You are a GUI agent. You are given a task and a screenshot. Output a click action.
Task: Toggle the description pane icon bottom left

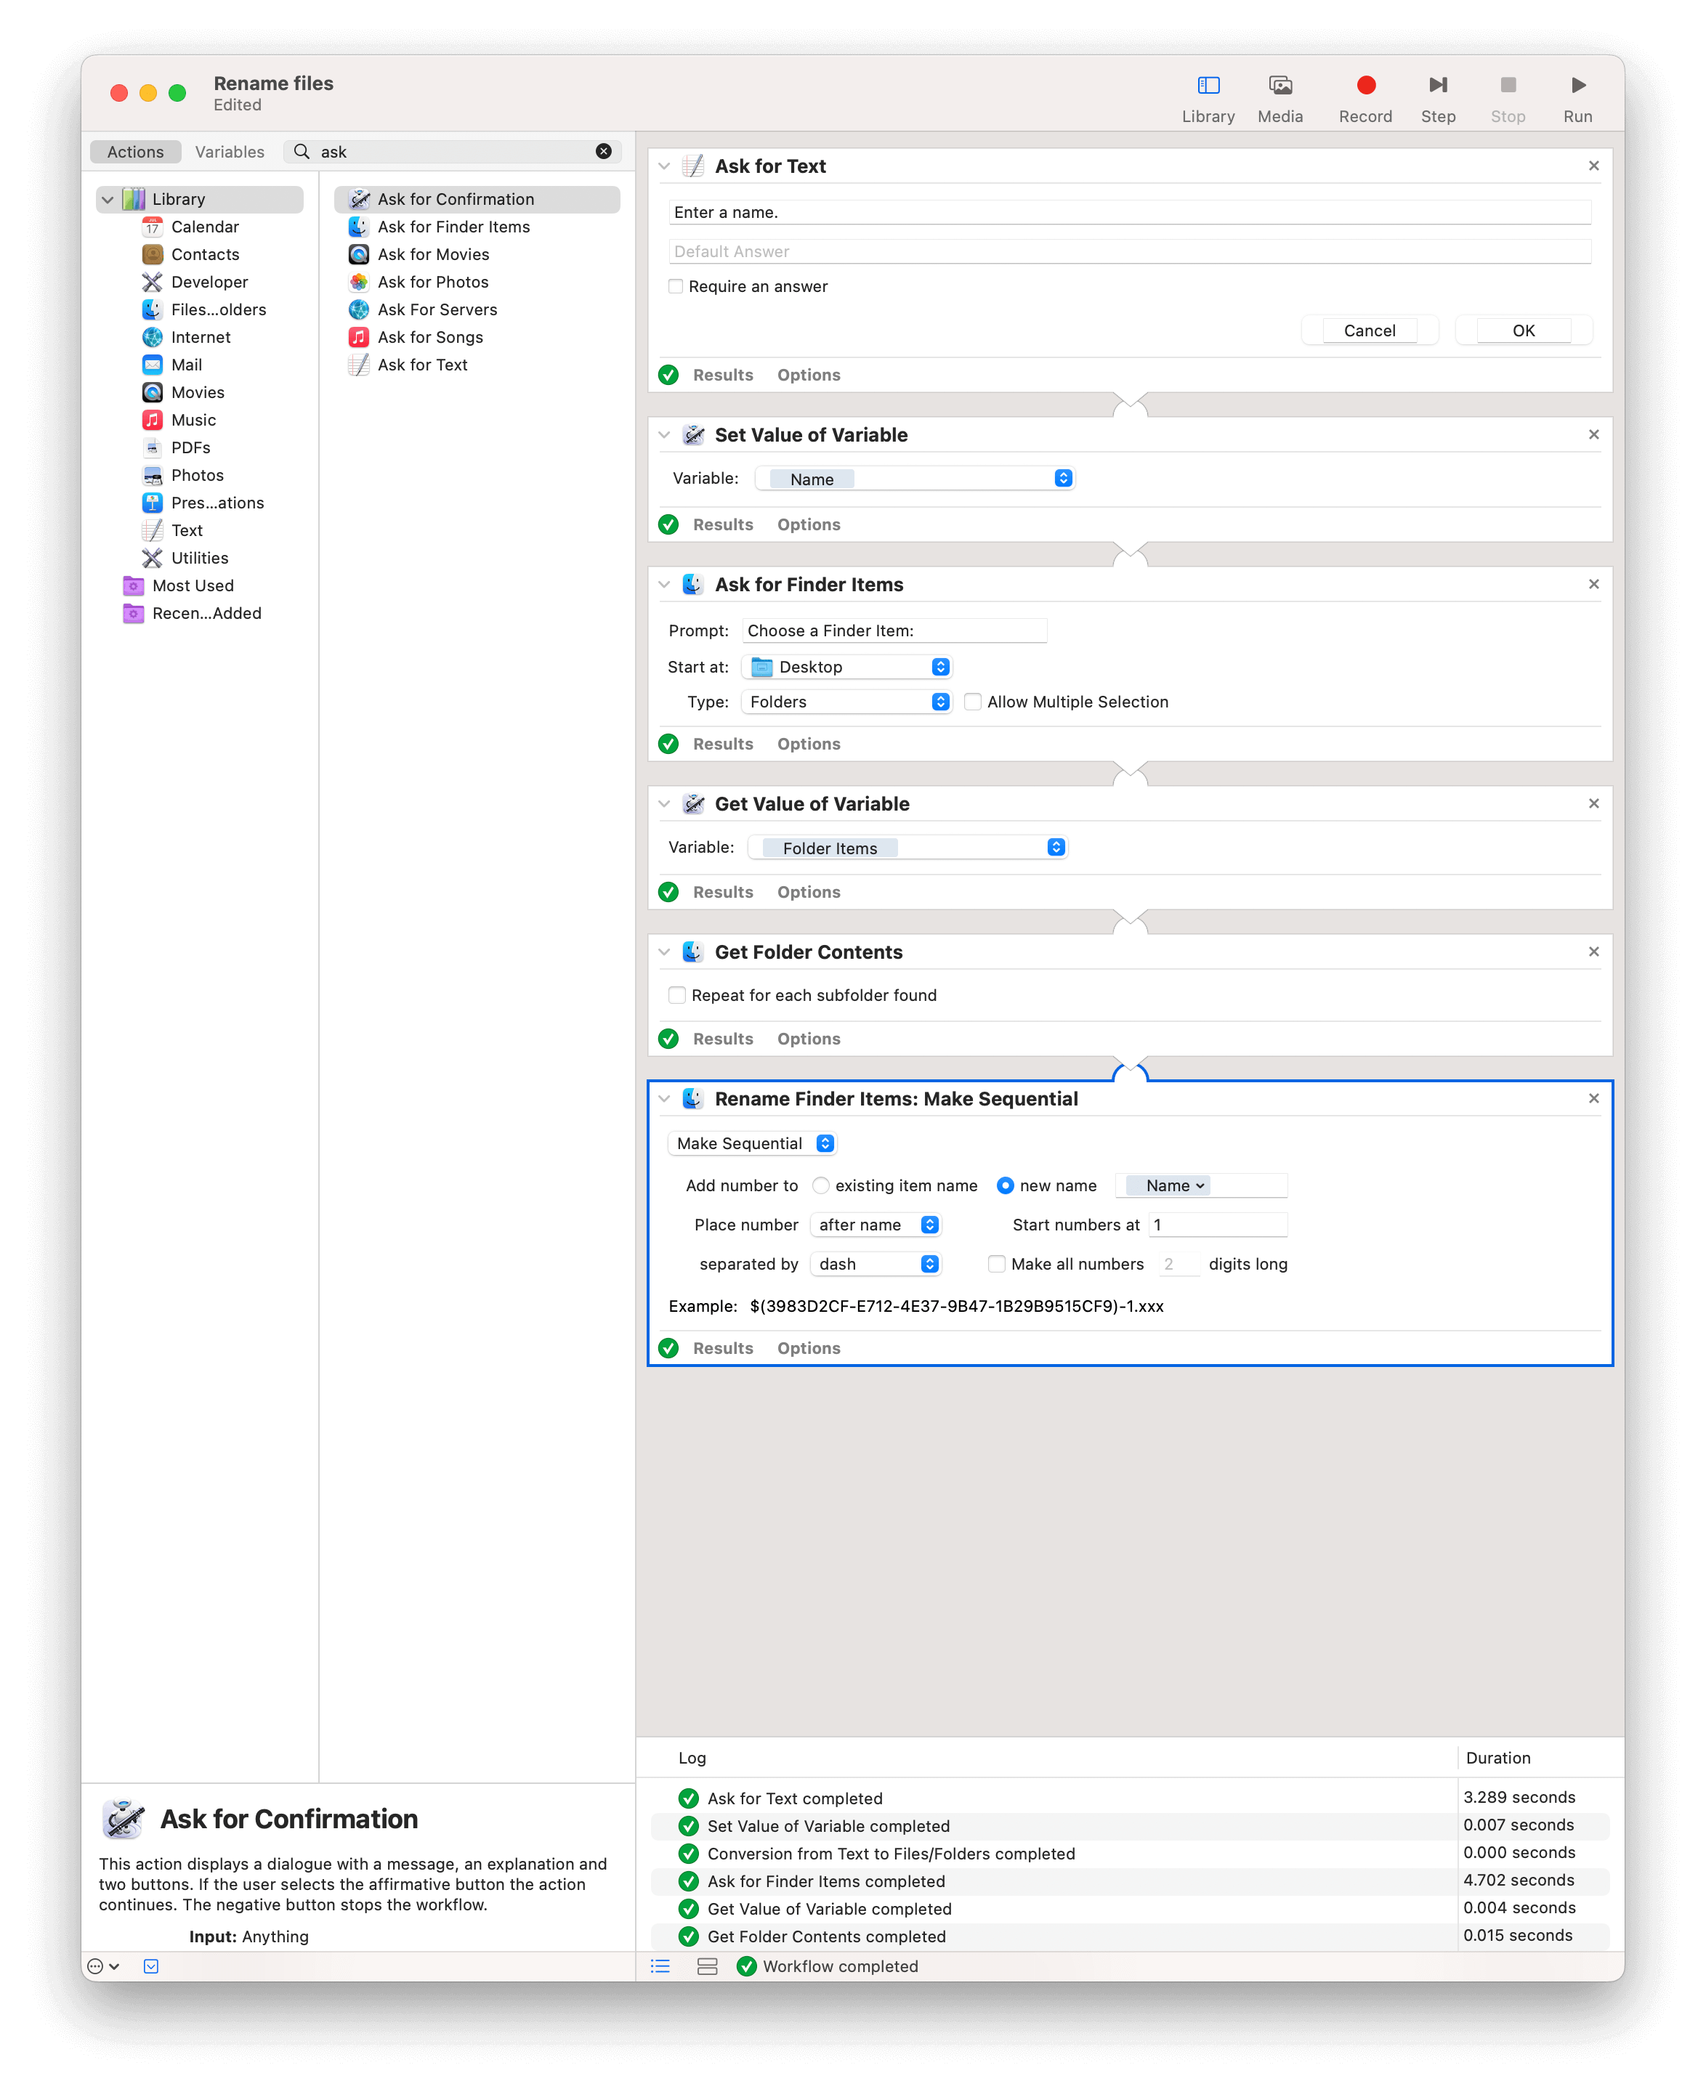[150, 1966]
